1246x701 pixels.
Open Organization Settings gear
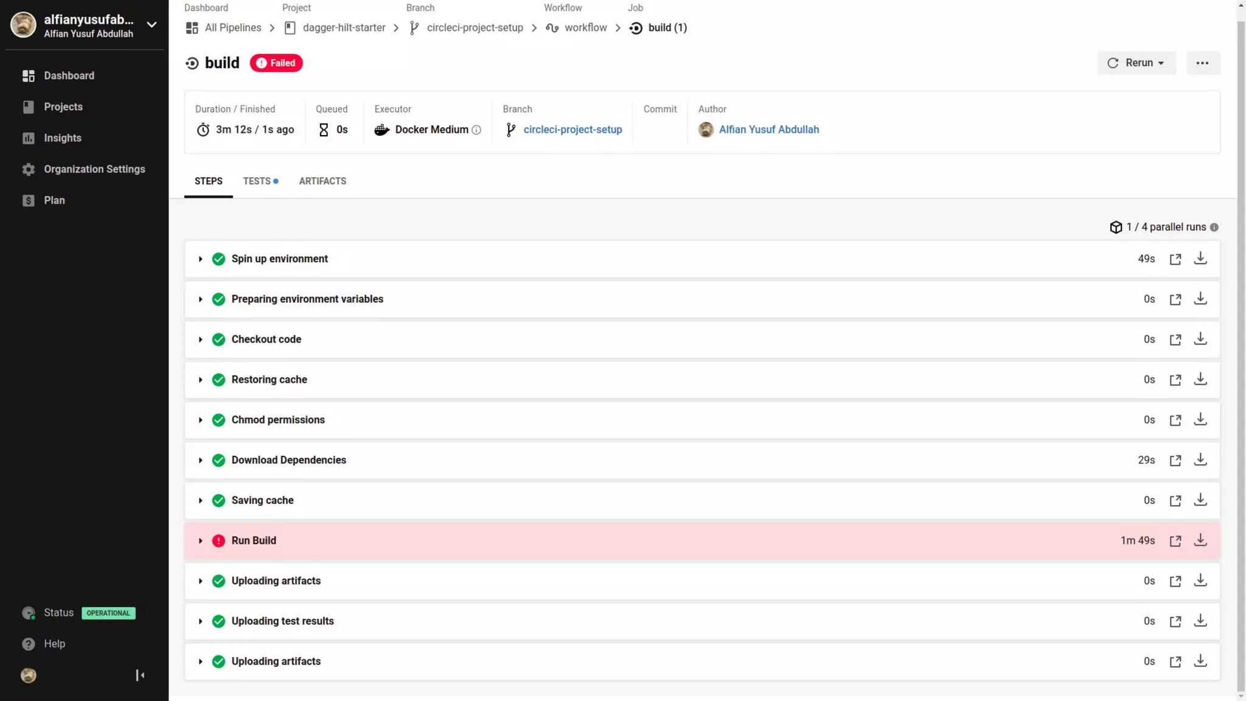click(x=29, y=169)
